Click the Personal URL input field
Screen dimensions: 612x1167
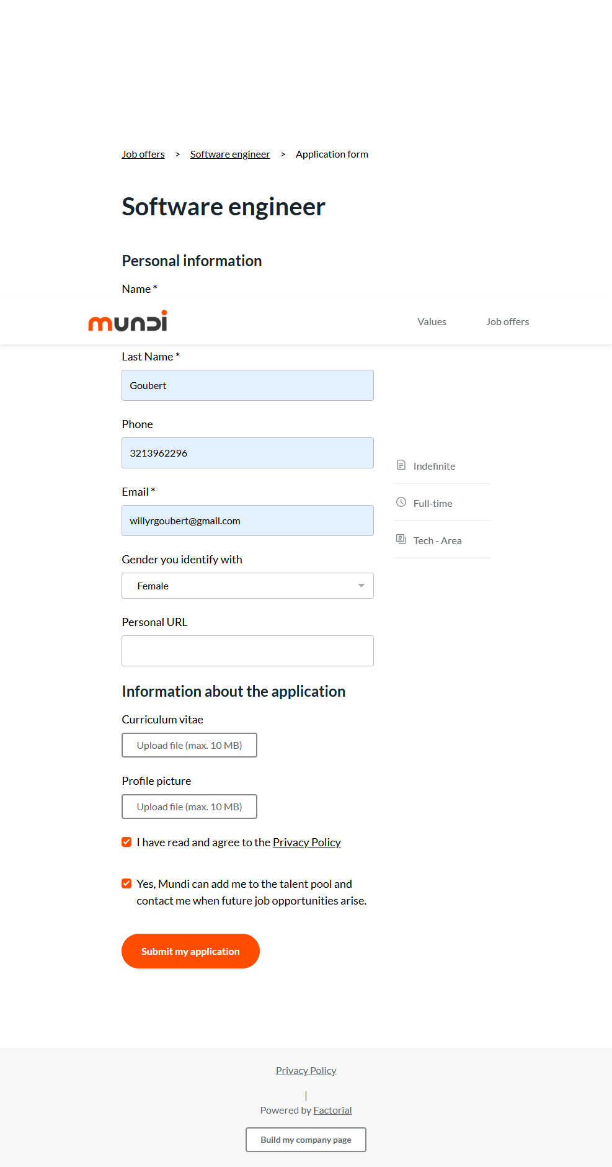[247, 651]
